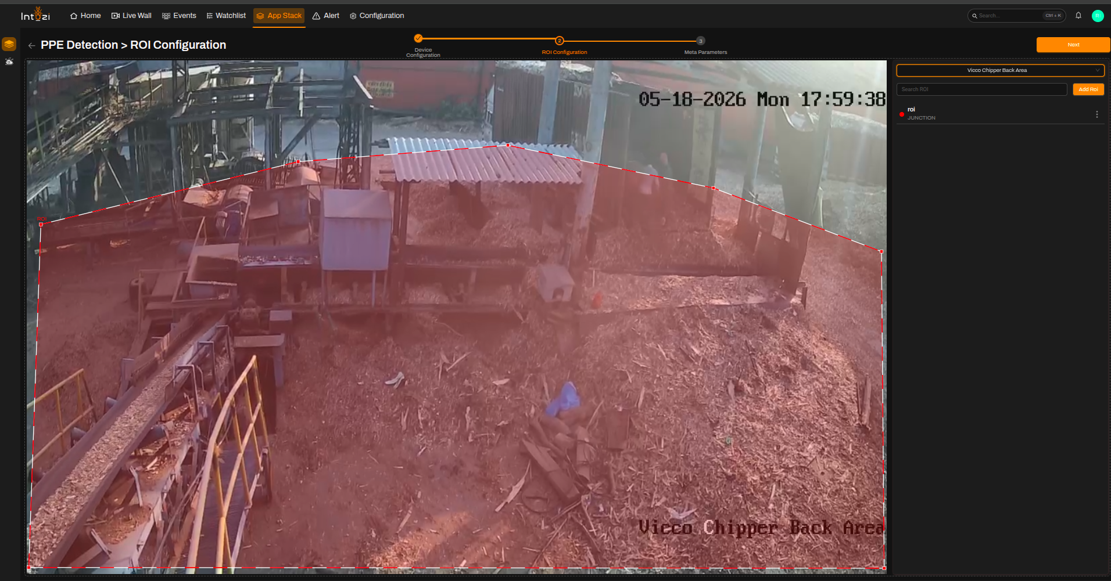Open the Events page
This screenshot has height=581, width=1111.
click(x=179, y=16)
